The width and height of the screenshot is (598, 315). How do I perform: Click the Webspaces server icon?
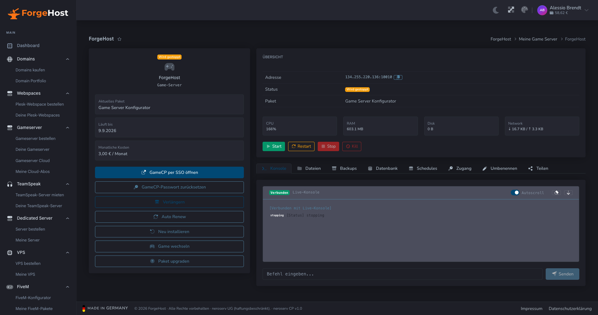(x=10, y=93)
